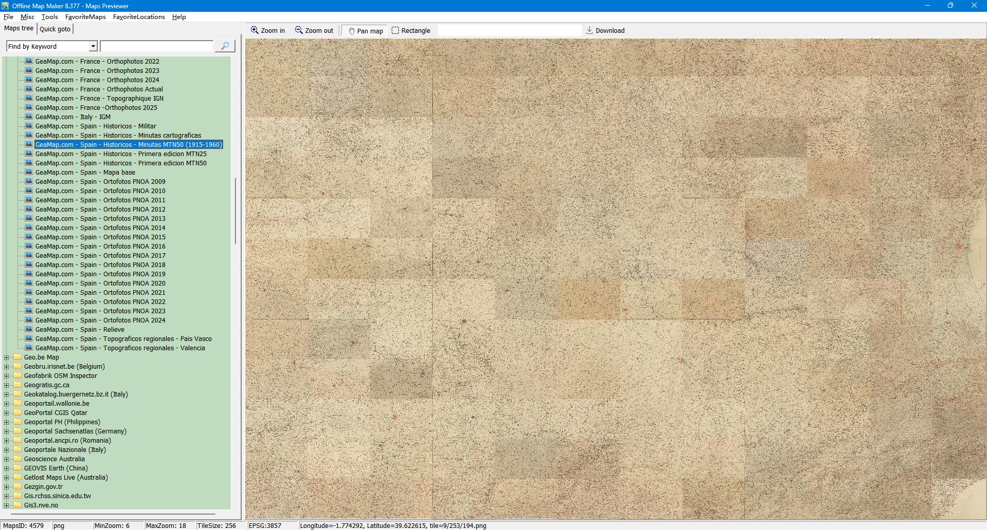The width and height of the screenshot is (987, 530).
Task: Select France - Topographique IGN map
Action: point(99,99)
